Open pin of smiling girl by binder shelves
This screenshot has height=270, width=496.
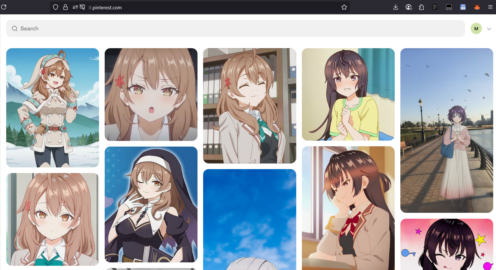(x=250, y=106)
